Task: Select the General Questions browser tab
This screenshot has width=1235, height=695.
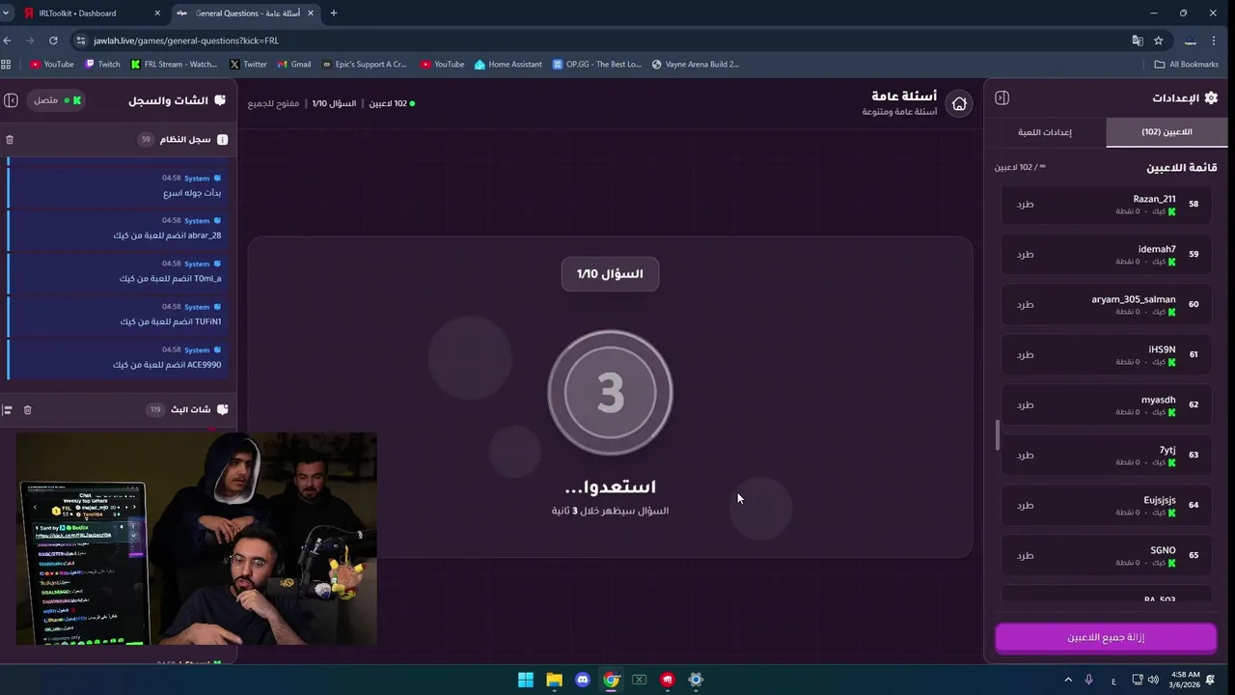Action: point(246,14)
